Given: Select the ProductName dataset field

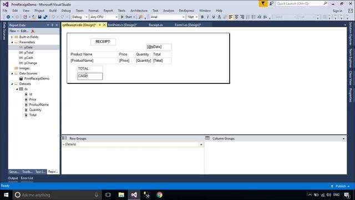Looking at the screenshot, I should pyautogui.click(x=39, y=105).
